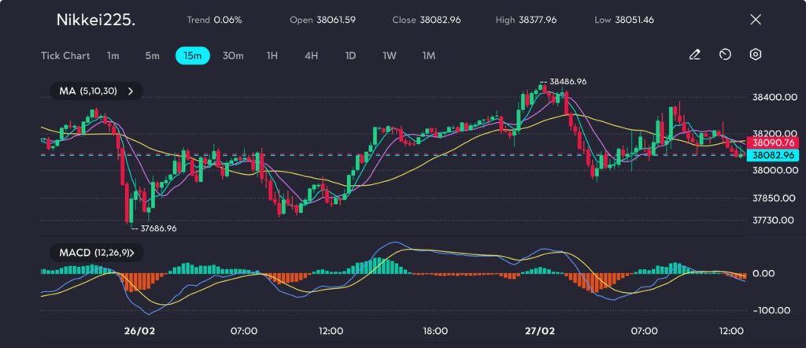Select the 1M monthly interval
Viewport: 806px width, 348px height.
pyautogui.click(x=429, y=56)
